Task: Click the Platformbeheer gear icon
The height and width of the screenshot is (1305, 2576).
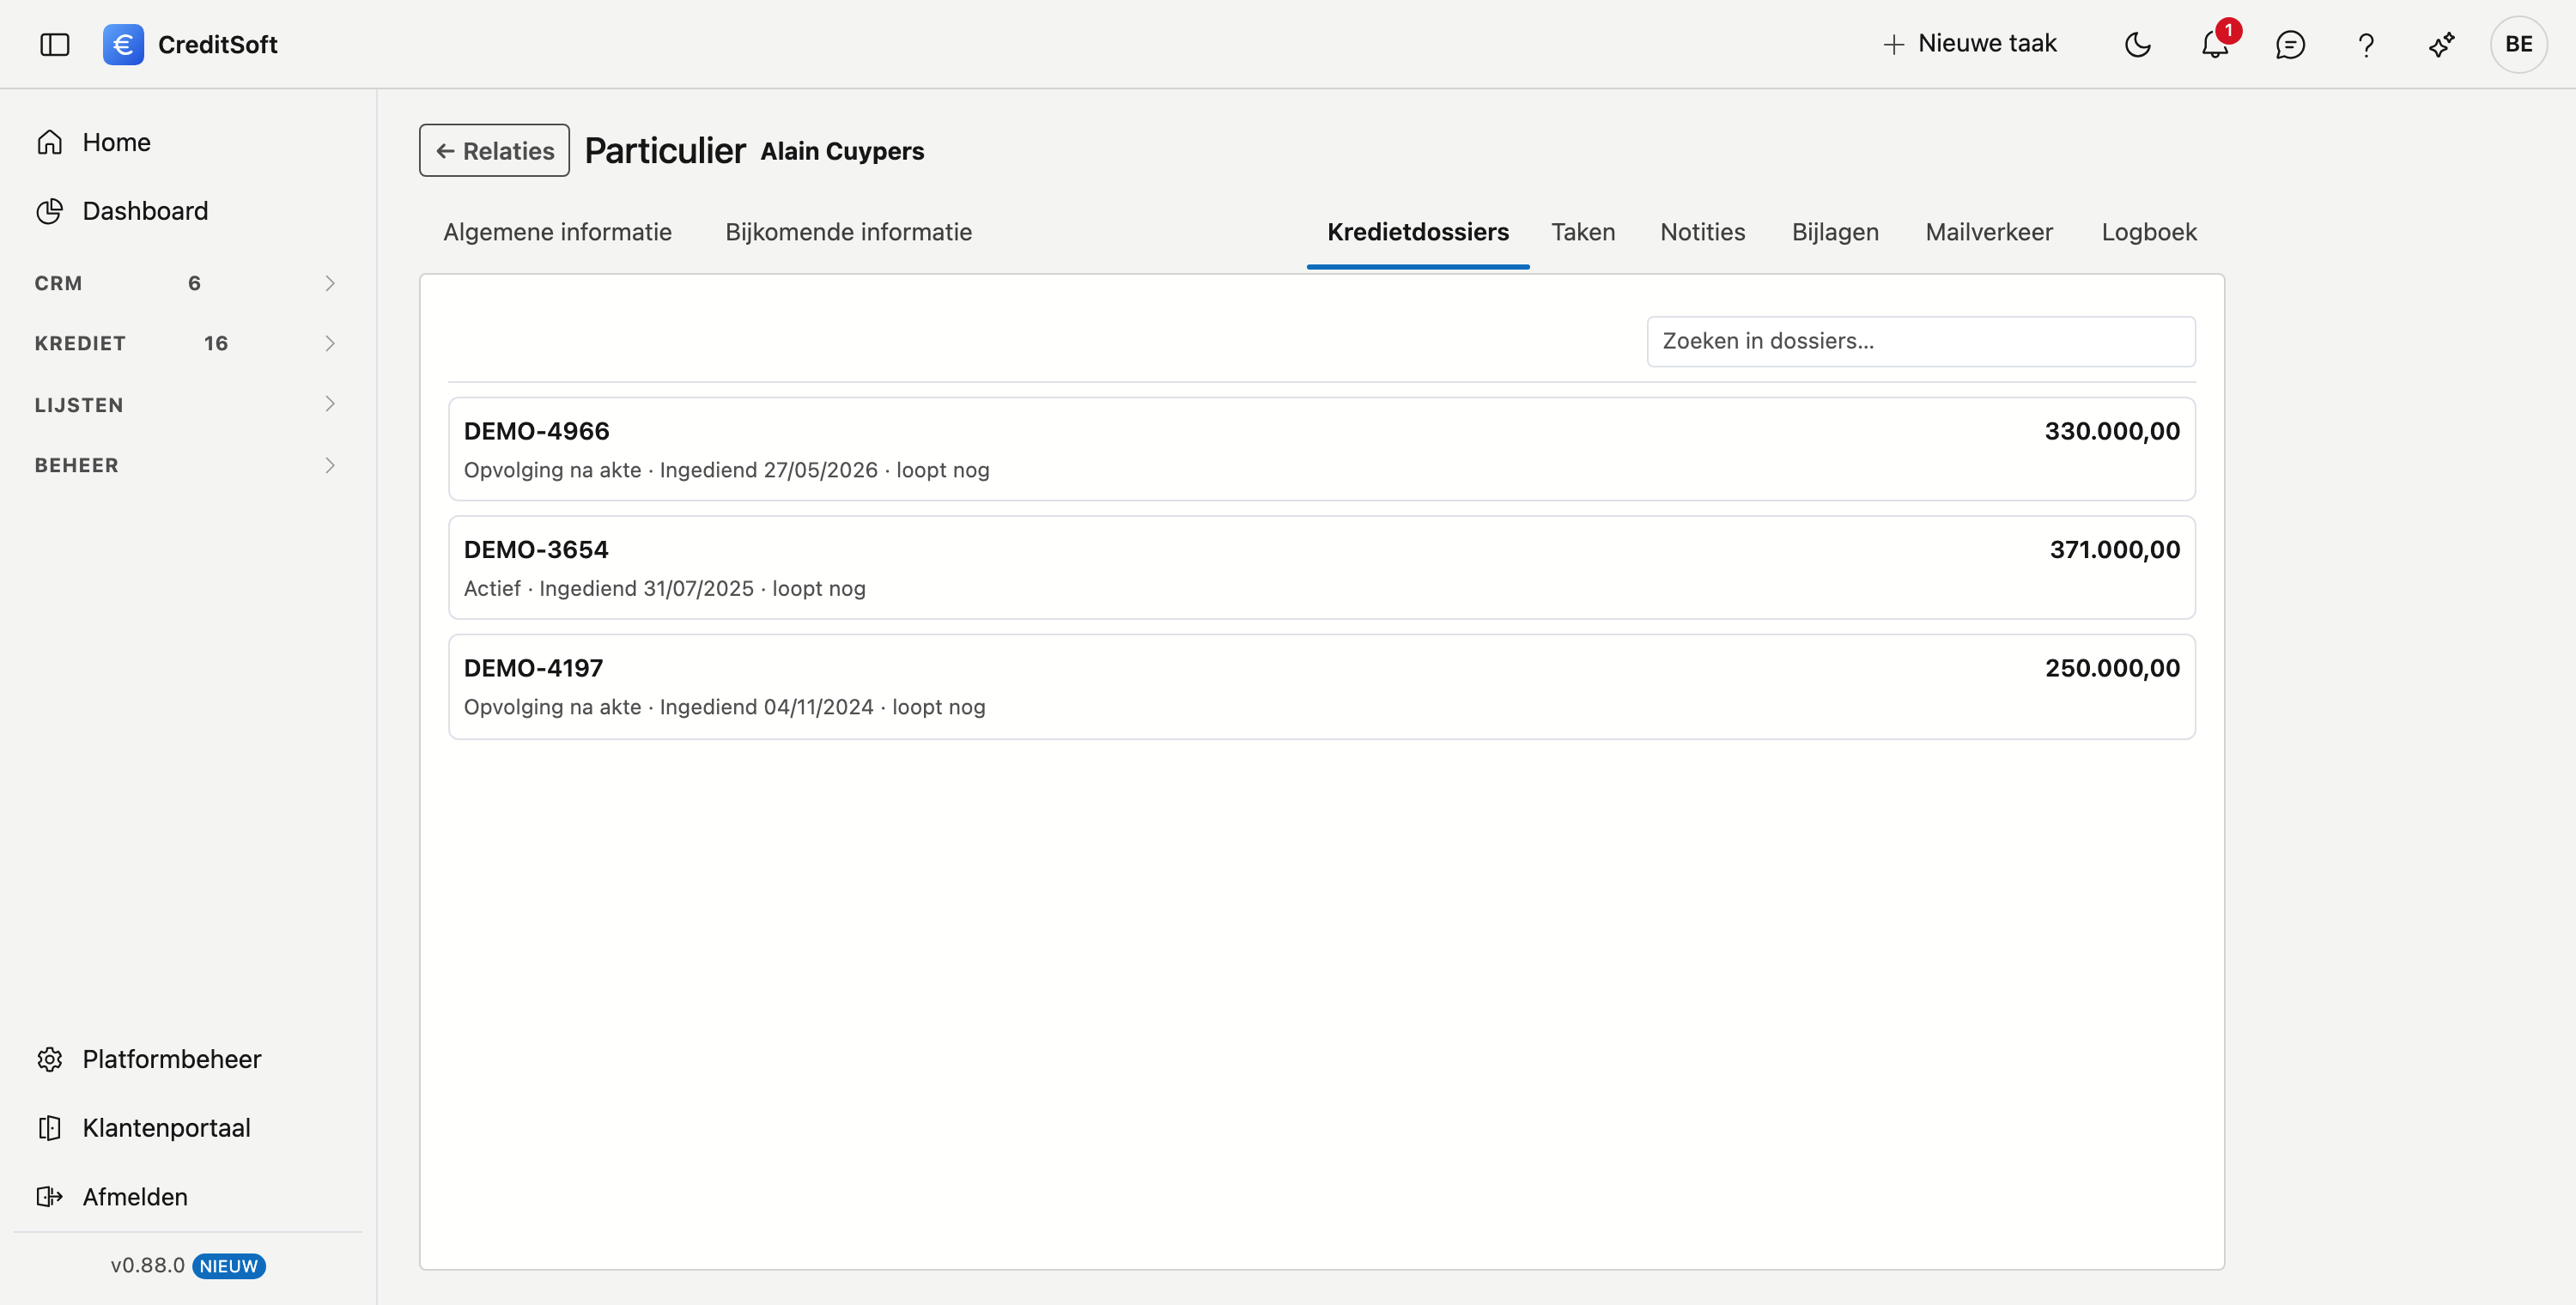Action: [x=50, y=1059]
